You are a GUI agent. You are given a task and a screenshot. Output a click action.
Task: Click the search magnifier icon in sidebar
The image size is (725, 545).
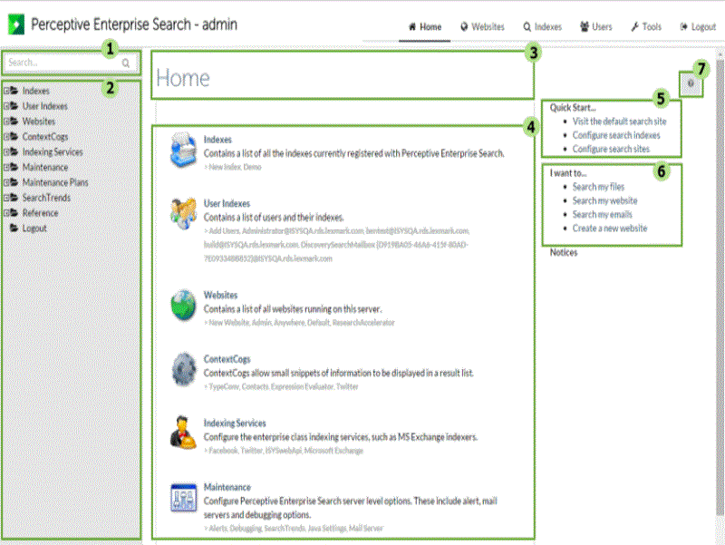(x=126, y=63)
